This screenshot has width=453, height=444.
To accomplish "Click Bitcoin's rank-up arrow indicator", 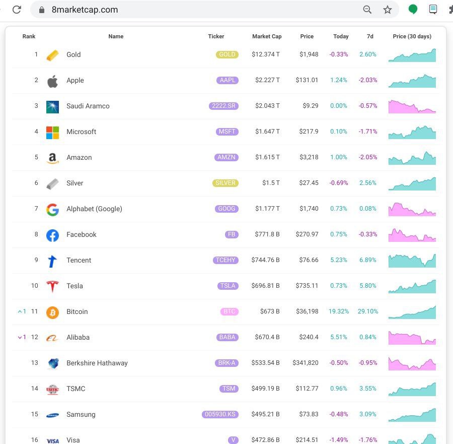I will [22, 311].
